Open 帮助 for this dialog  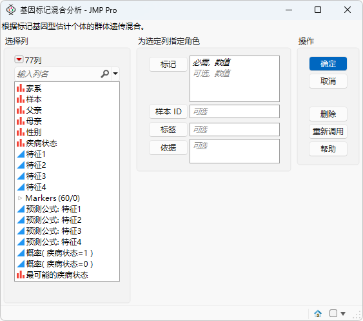click(328, 149)
